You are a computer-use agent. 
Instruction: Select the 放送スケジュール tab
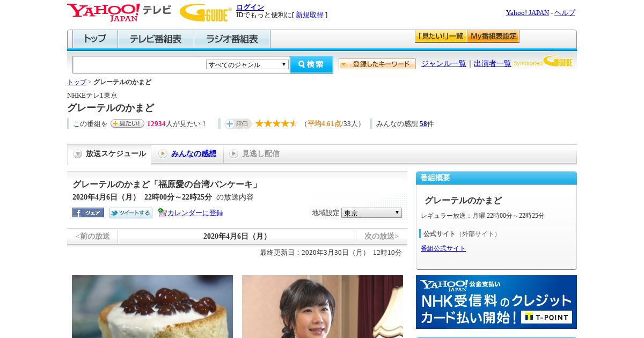tap(109, 154)
